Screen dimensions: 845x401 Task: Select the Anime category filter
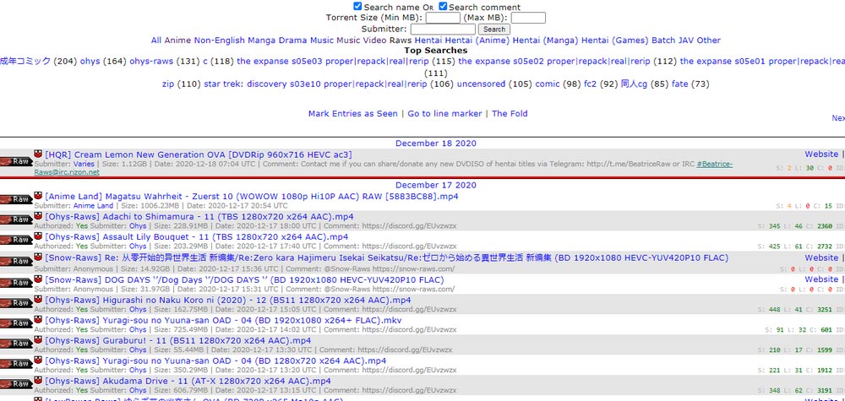177,41
